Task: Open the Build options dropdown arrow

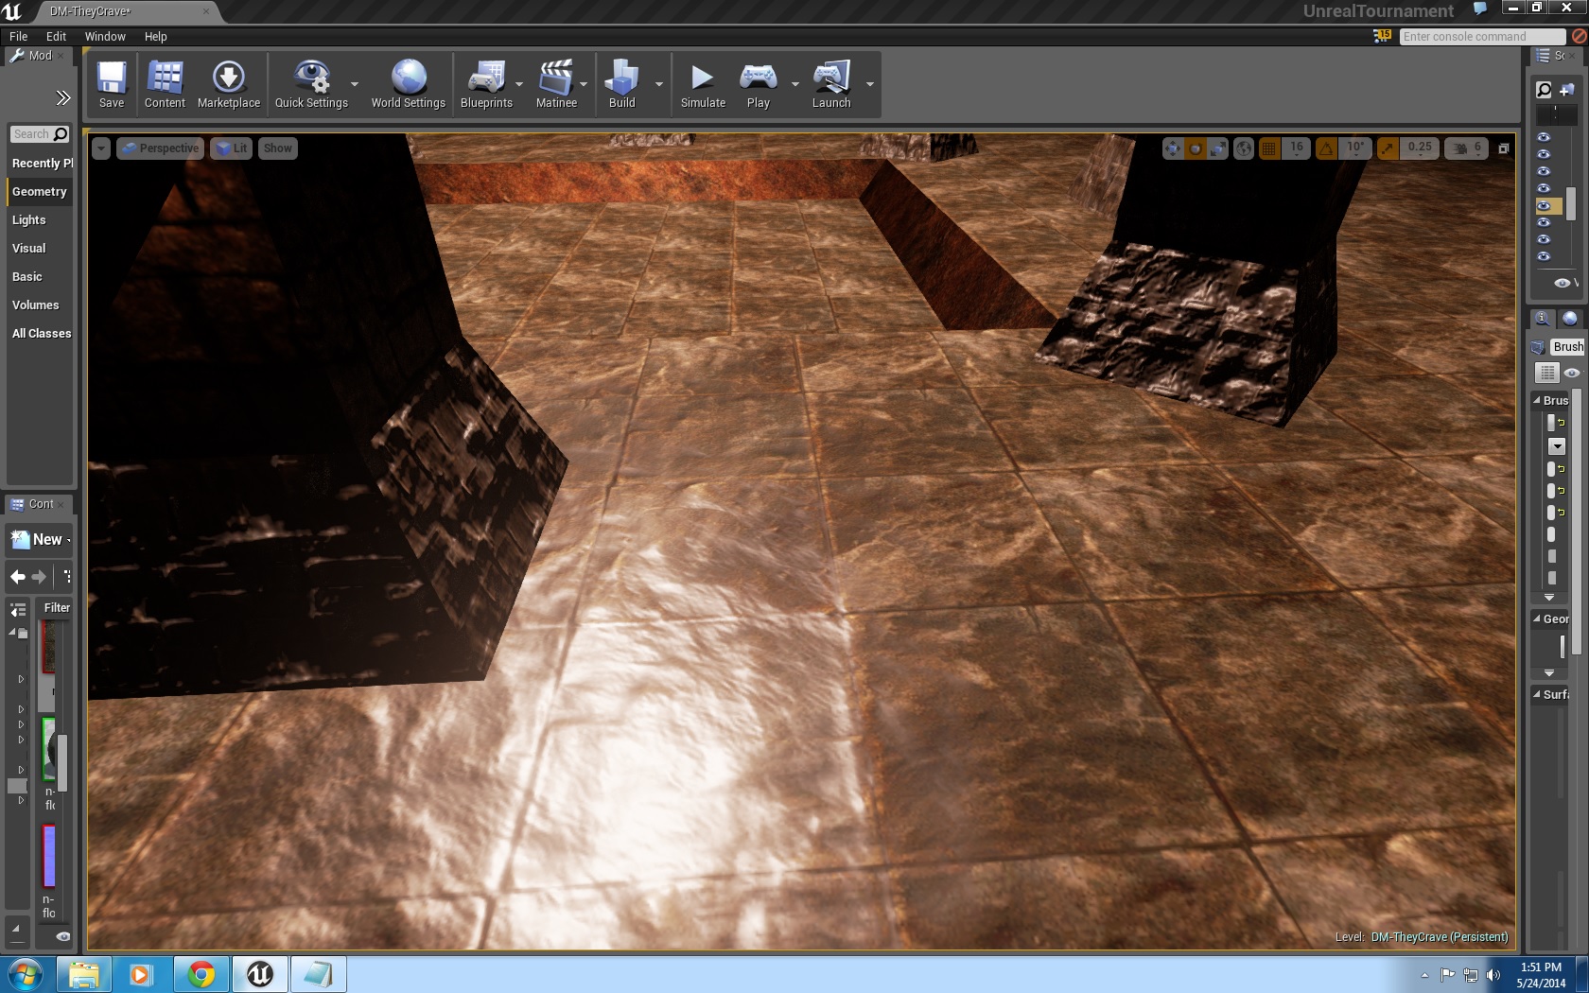Action: (x=658, y=84)
